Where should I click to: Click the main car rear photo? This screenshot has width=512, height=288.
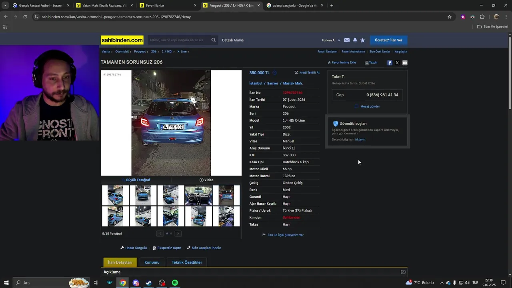[x=171, y=123]
